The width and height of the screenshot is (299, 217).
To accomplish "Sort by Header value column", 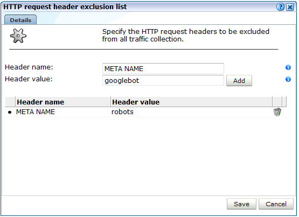I will click(x=191, y=102).
